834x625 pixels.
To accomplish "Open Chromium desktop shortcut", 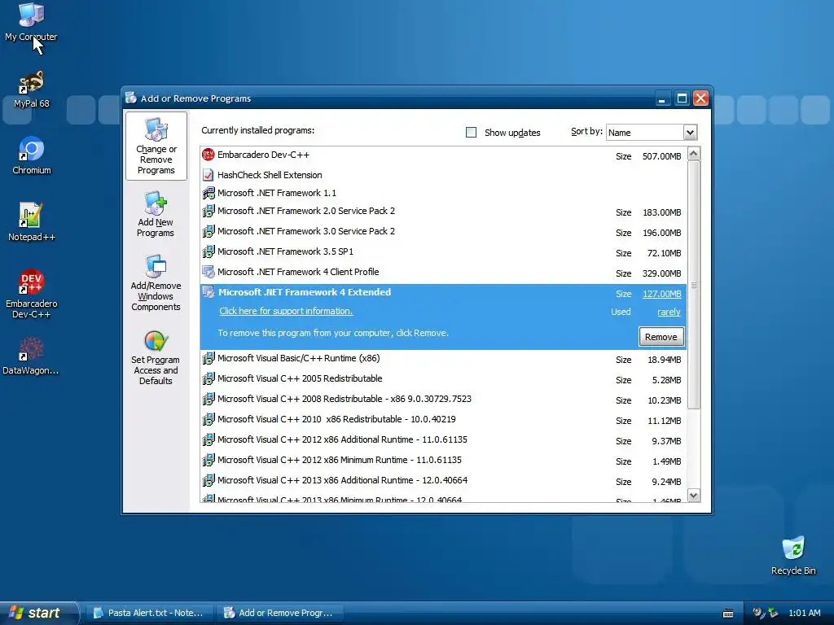I will click(32, 155).
